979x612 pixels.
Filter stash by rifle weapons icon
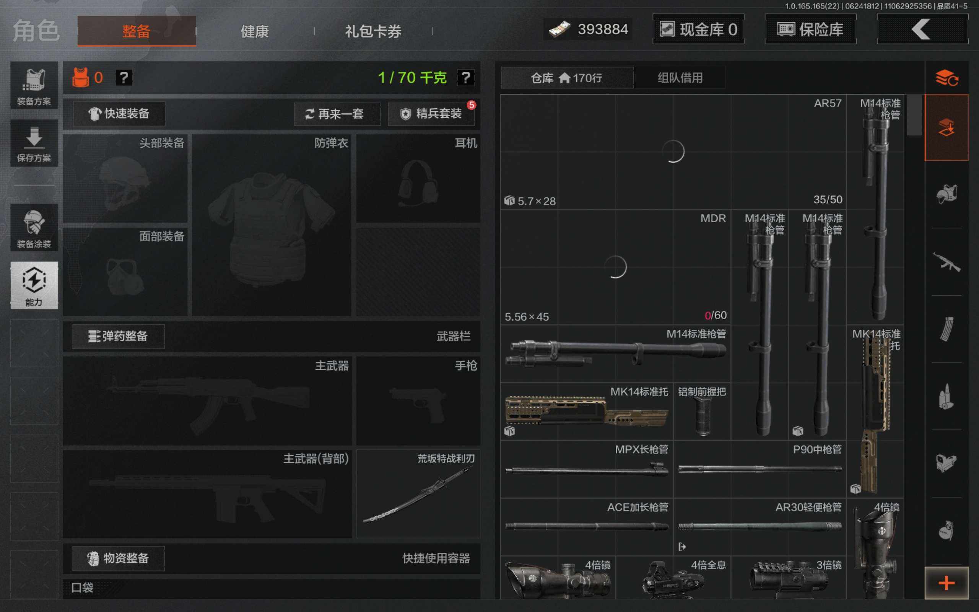tap(946, 262)
